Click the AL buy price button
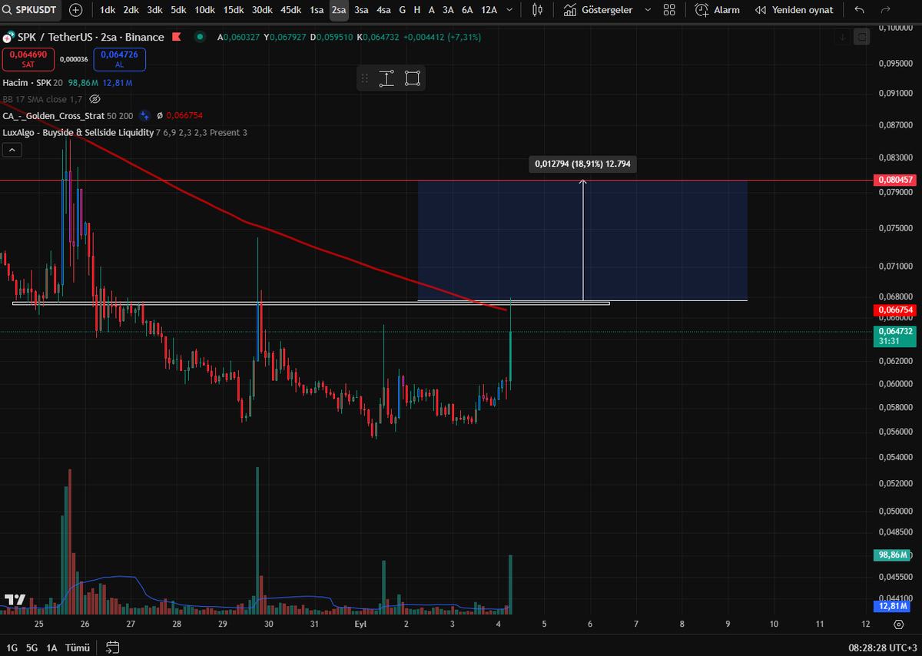Viewport: 922px width, 656px height. [x=119, y=59]
